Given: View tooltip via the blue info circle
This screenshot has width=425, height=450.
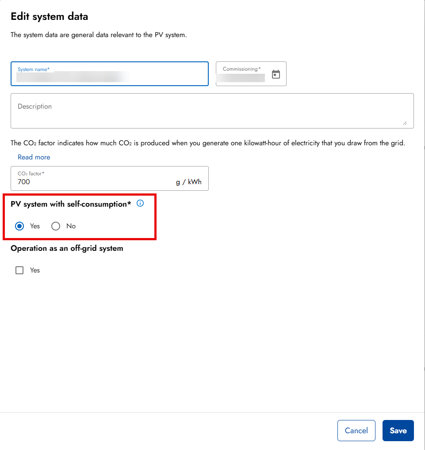Looking at the screenshot, I should point(140,203).
